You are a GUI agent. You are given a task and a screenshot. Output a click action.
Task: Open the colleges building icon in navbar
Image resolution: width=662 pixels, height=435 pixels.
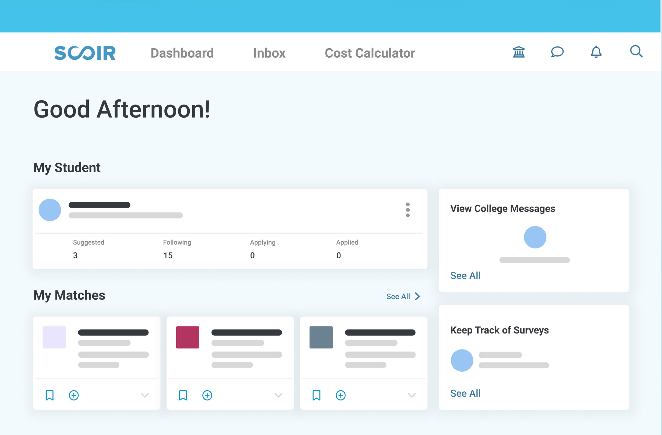coord(518,52)
